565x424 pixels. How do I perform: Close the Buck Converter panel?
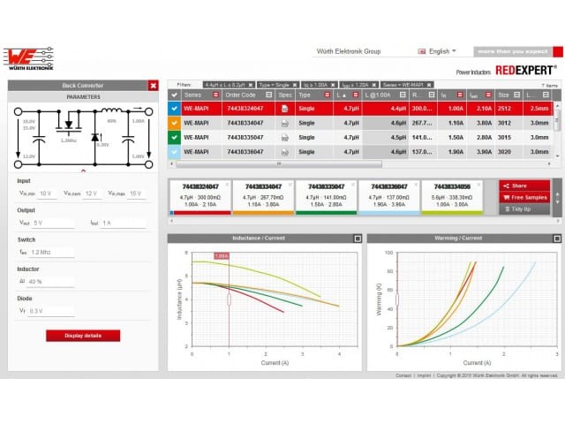tap(153, 86)
